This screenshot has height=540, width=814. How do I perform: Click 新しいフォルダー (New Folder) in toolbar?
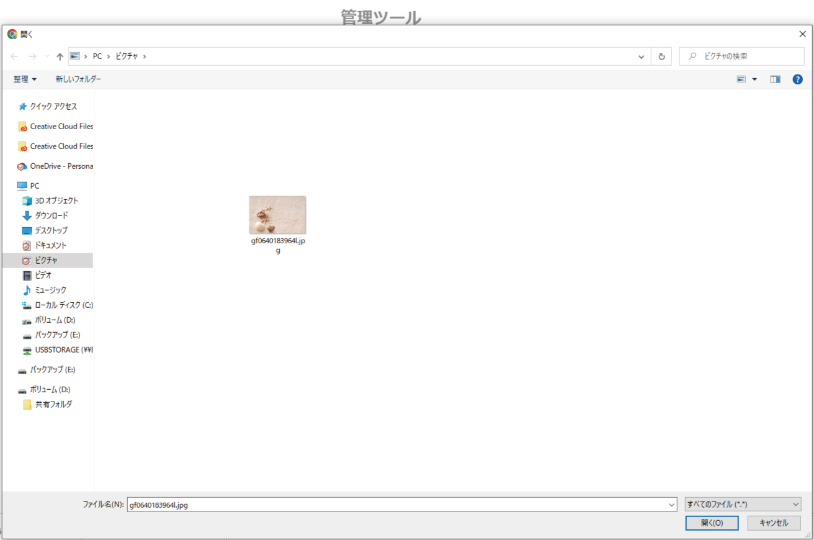(78, 79)
